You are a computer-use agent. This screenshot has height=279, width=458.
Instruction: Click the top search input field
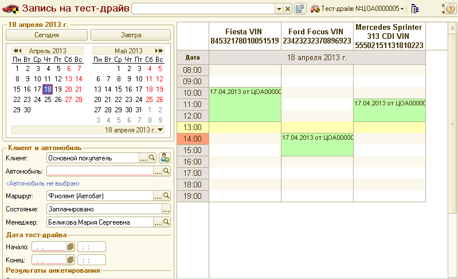pyautogui.click(x=203, y=9)
